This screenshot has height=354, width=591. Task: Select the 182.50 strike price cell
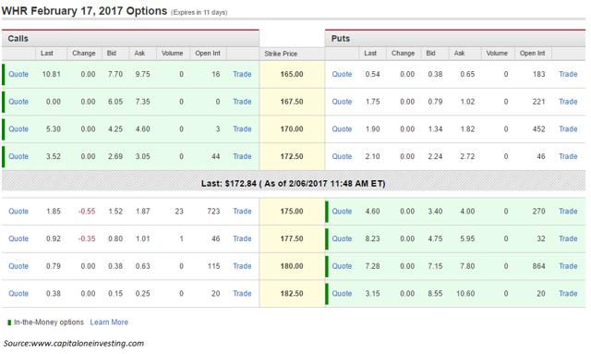click(292, 294)
